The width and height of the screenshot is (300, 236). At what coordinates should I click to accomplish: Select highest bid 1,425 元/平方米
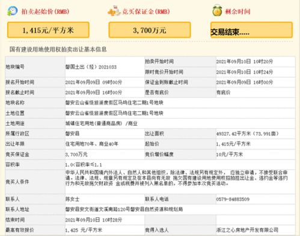84,230
